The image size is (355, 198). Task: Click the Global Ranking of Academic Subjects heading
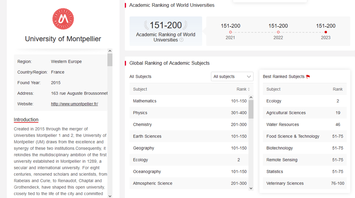(170, 63)
